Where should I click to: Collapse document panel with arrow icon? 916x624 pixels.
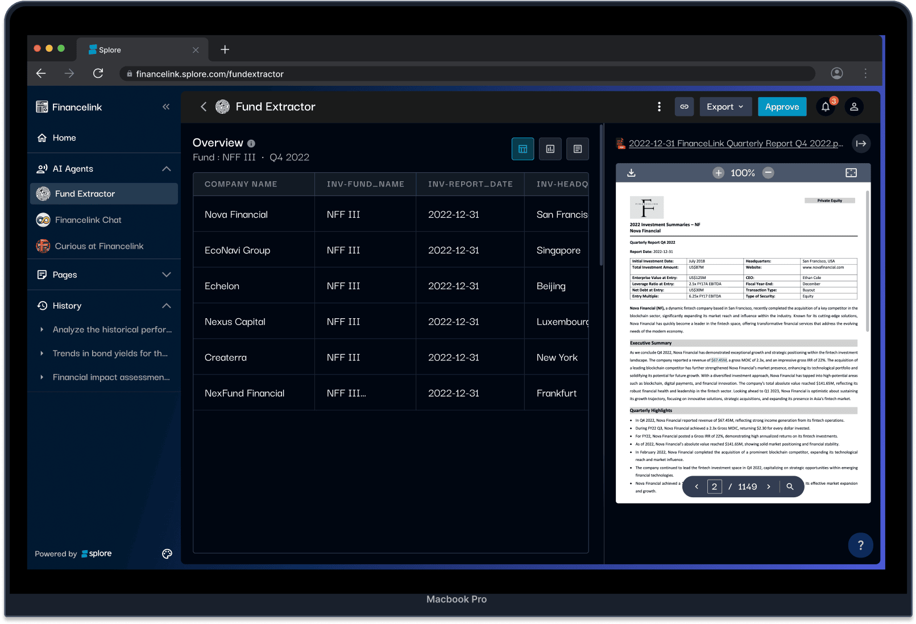(x=861, y=143)
